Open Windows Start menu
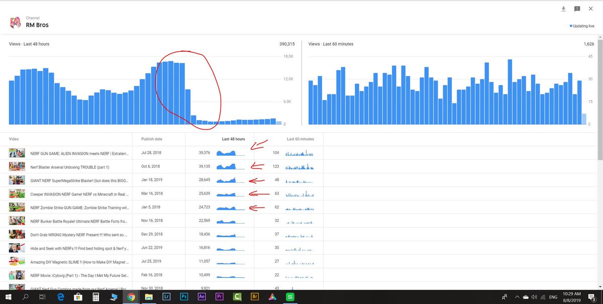The image size is (603, 304). click(x=10, y=297)
